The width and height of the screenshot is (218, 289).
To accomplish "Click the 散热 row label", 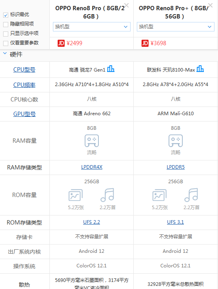I will (24, 285).
